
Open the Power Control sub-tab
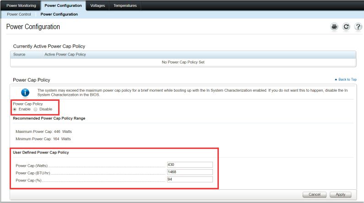[x=19, y=14]
